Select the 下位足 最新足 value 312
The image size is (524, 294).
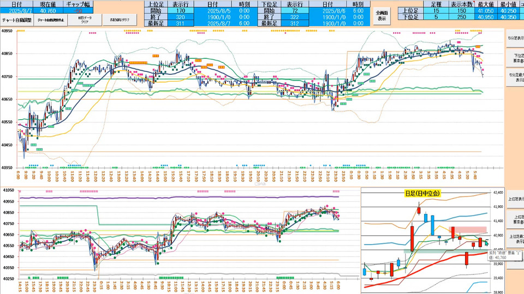(295, 23)
